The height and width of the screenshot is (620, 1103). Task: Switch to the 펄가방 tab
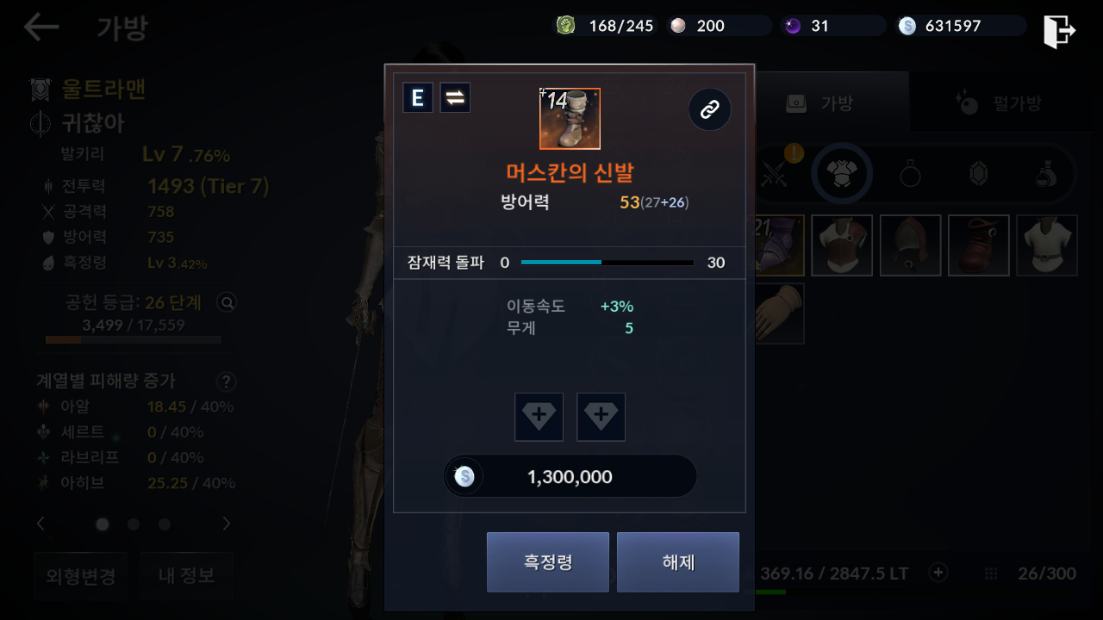tap(1000, 104)
